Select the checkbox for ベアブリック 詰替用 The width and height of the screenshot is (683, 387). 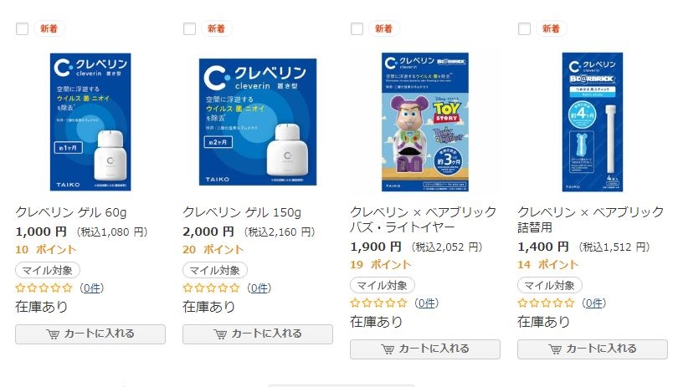pos(524,28)
